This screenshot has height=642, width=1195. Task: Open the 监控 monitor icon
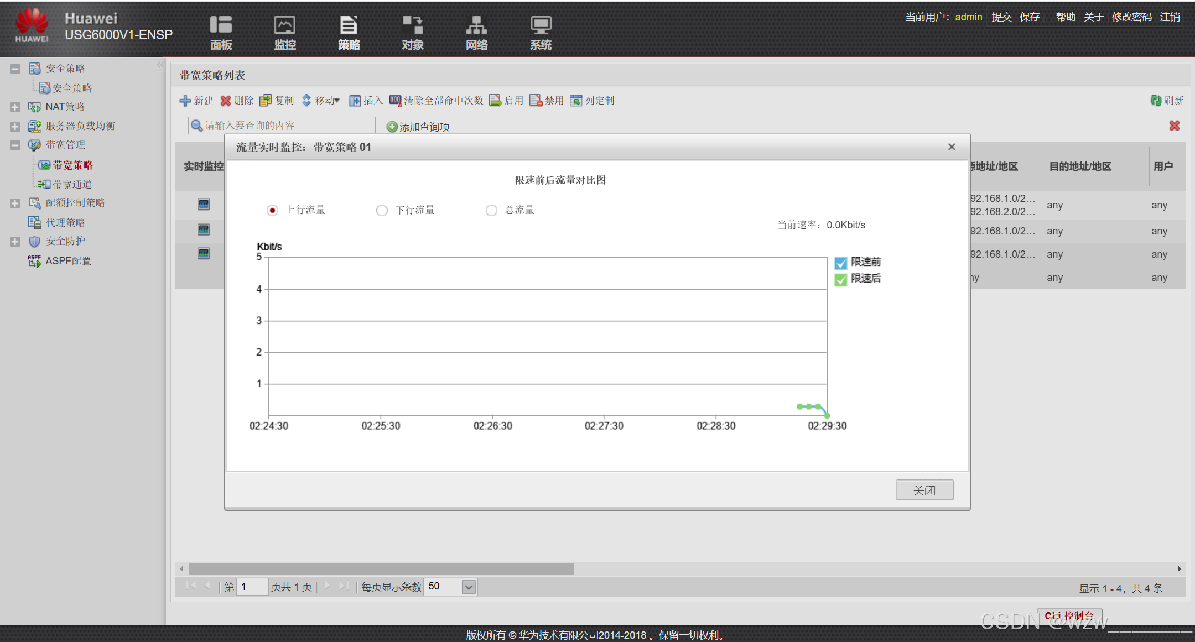[285, 25]
